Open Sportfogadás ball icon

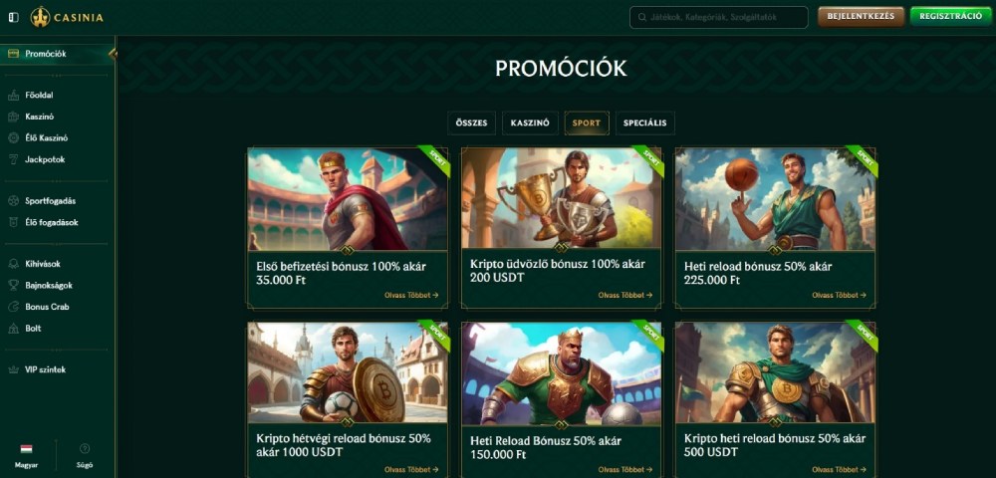(x=13, y=201)
